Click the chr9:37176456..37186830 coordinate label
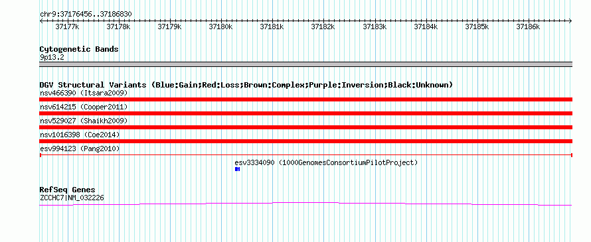 (86, 15)
